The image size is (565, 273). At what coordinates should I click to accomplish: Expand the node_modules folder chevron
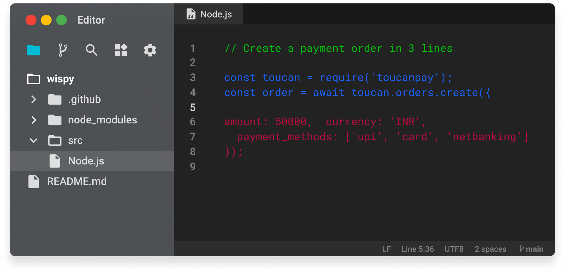click(x=34, y=120)
